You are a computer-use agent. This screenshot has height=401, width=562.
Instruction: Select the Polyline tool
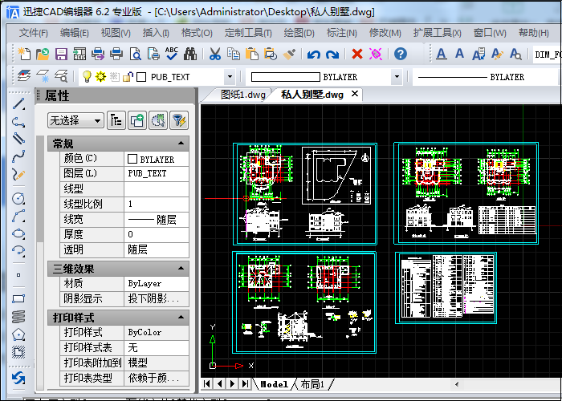pos(18,122)
